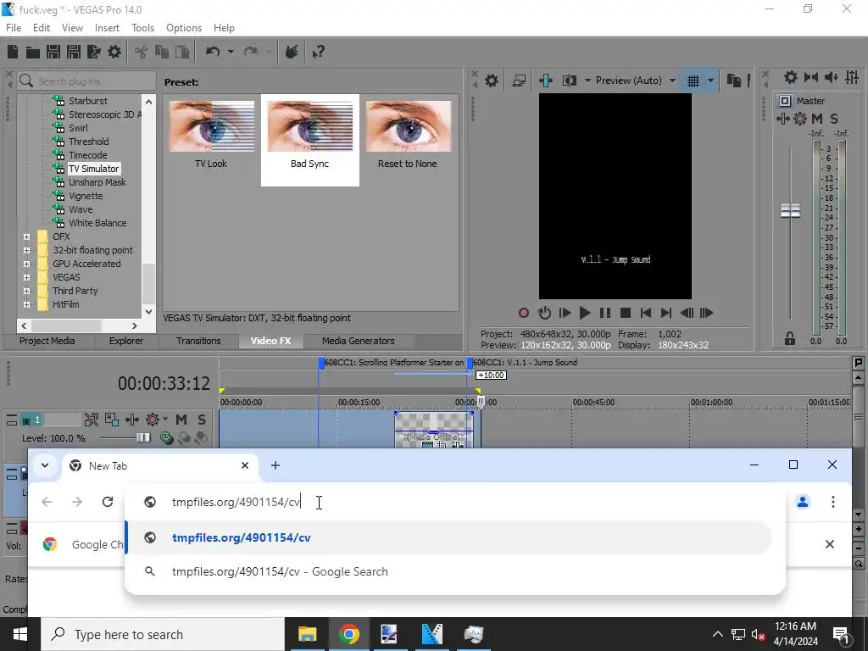
Task: Click the Save project icon
Action: pyautogui.click(x=53, y=52)
